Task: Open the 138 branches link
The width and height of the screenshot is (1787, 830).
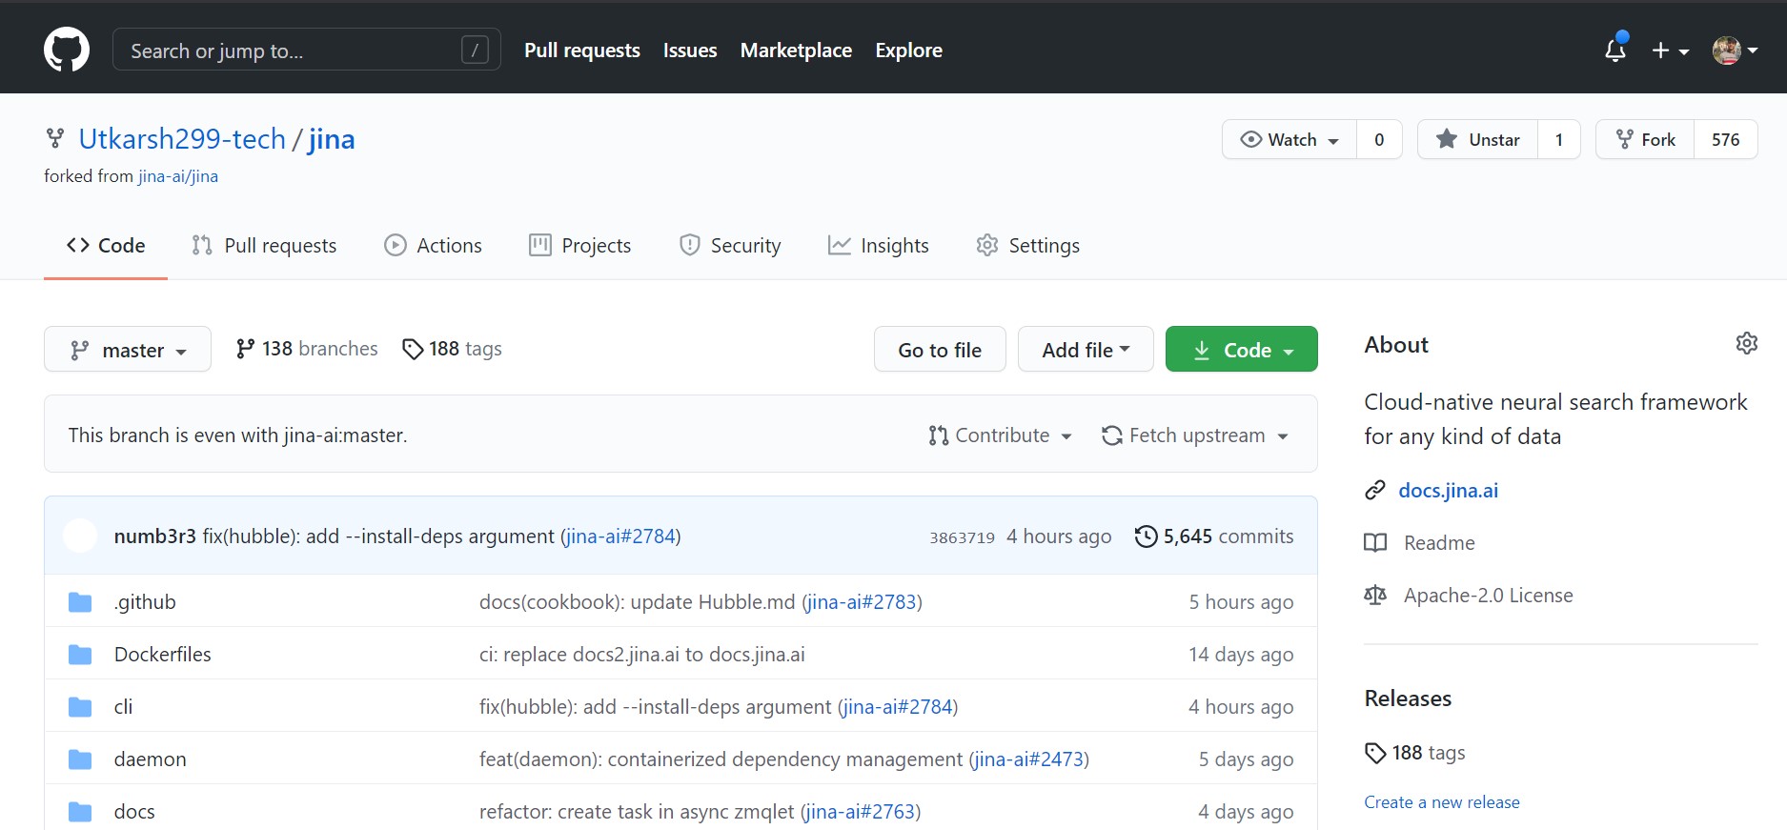Action: click(x=307, y=349)
